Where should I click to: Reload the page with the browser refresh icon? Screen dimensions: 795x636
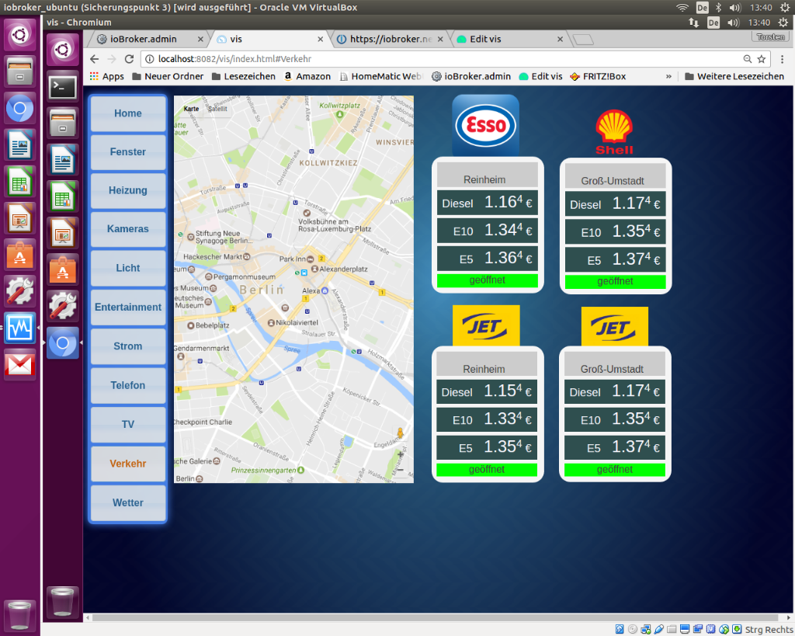[x=130, y=59]
